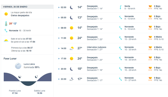Click the Intervalos nubosos description
Image resolution: width=168 pixels, height=97 pixels.
tap(97, 47)
